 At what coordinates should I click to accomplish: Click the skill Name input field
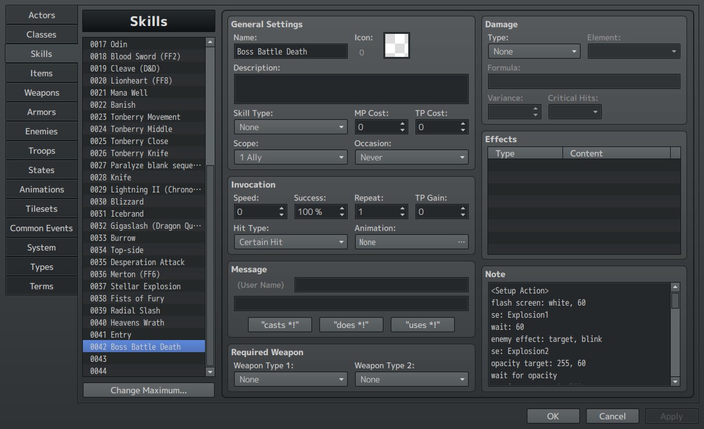coord(290,51)
